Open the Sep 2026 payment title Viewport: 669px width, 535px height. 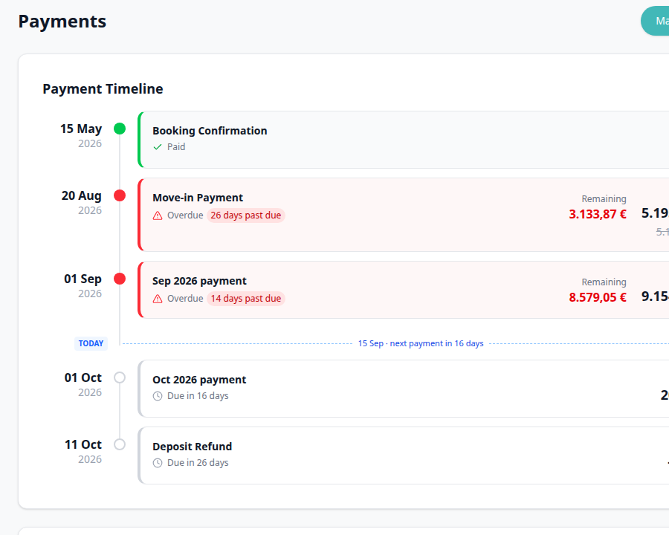[199, 281]
